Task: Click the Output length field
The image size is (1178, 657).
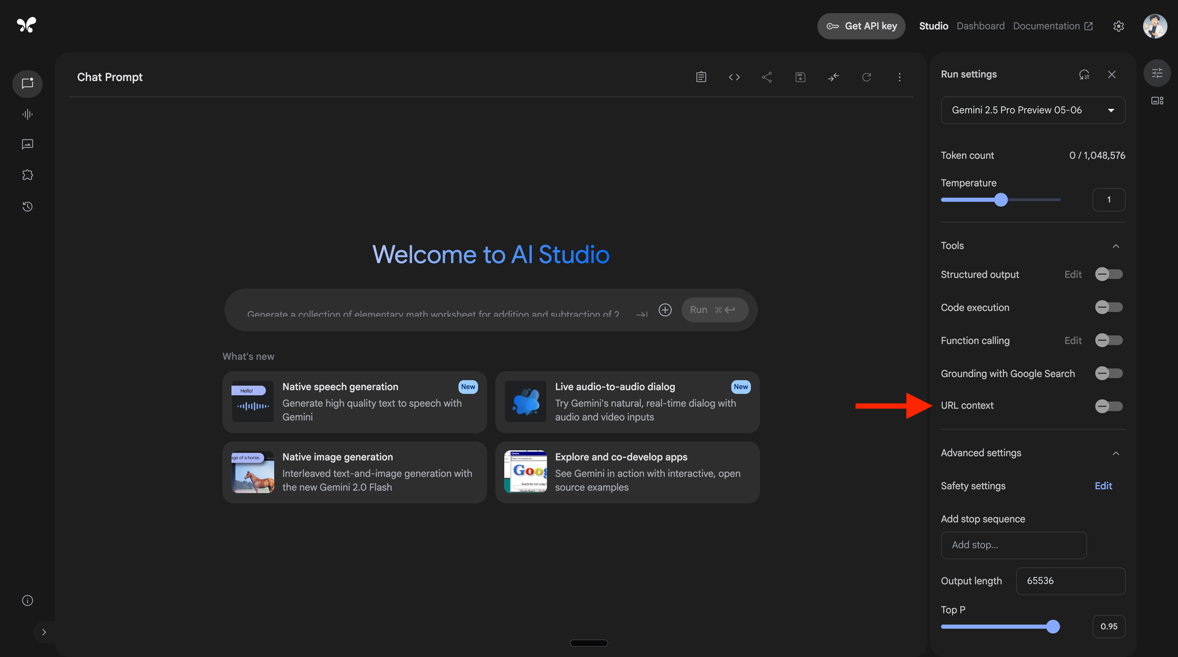Action: coord(1070,581)
